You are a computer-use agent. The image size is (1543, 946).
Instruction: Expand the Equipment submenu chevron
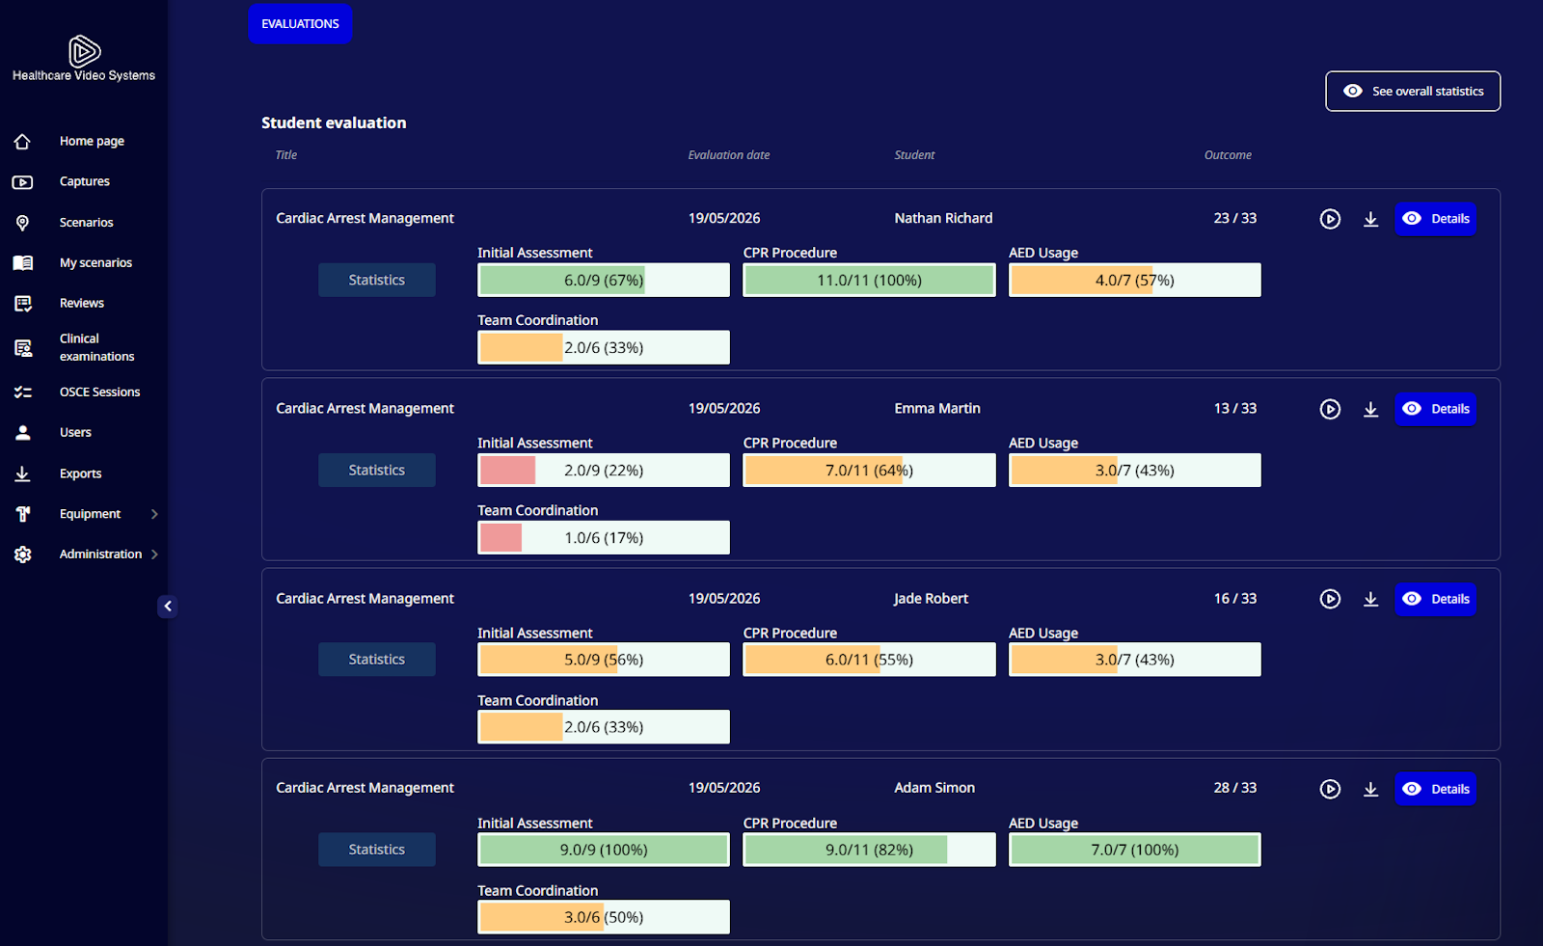(154, 514)
